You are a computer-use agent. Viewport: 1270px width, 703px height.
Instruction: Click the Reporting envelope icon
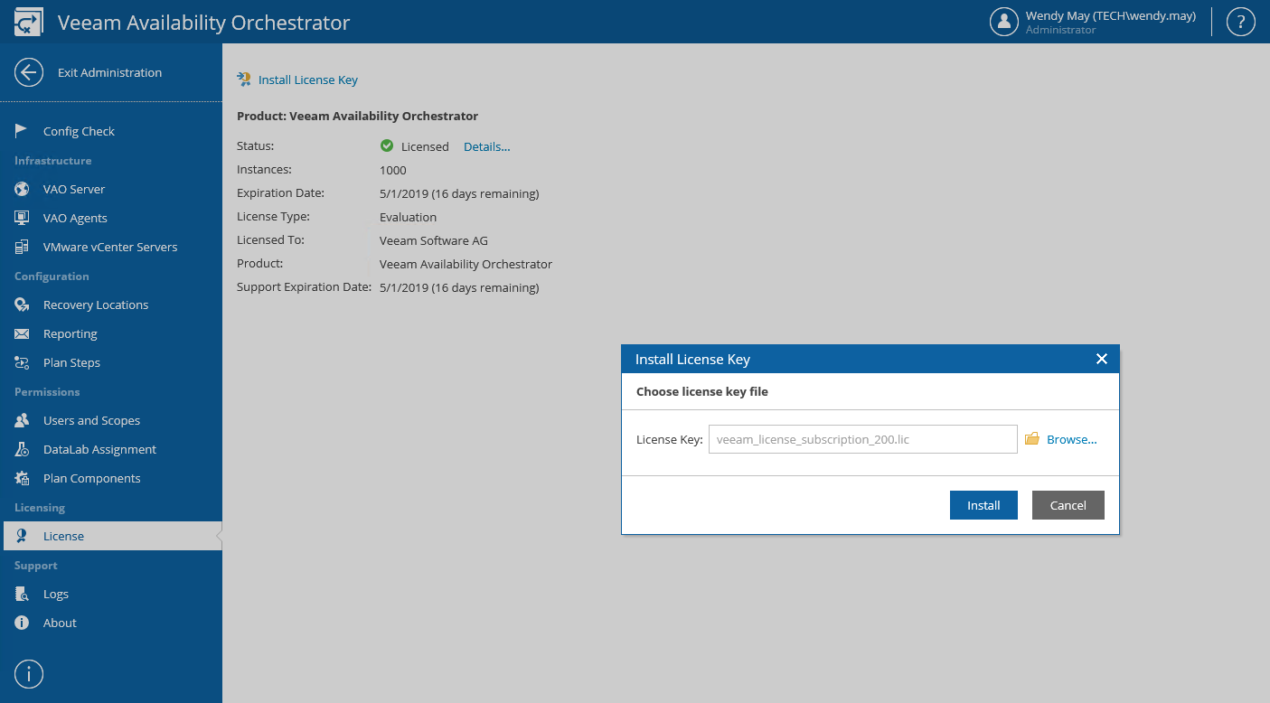click(x=22, y=333)
